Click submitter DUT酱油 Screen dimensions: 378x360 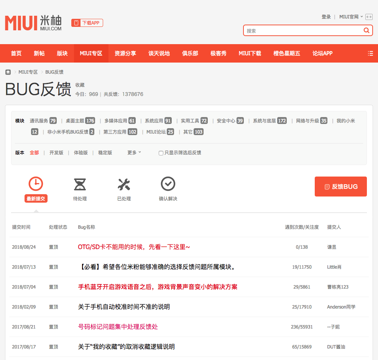[336, 347]
